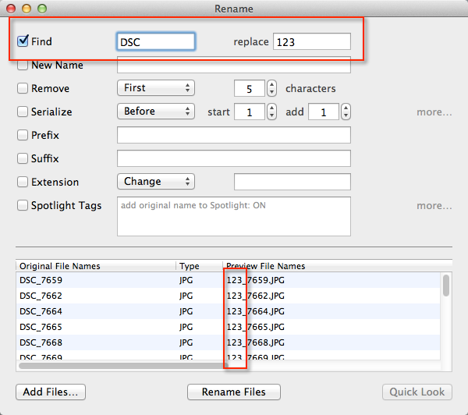Enable the Remove checkbox

(23, 89)
